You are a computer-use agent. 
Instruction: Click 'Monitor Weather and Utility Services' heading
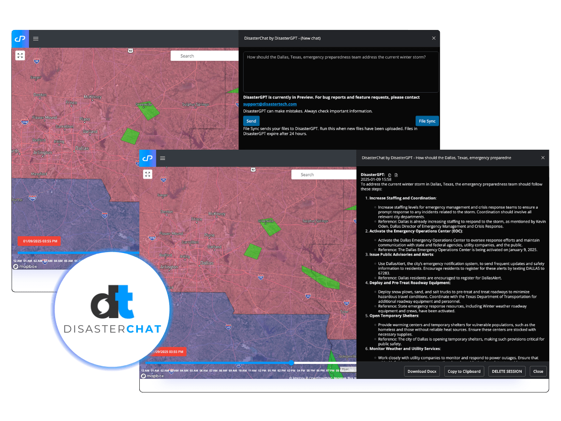point(404,348)
